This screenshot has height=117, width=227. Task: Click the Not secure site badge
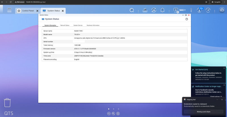[20, 2]
